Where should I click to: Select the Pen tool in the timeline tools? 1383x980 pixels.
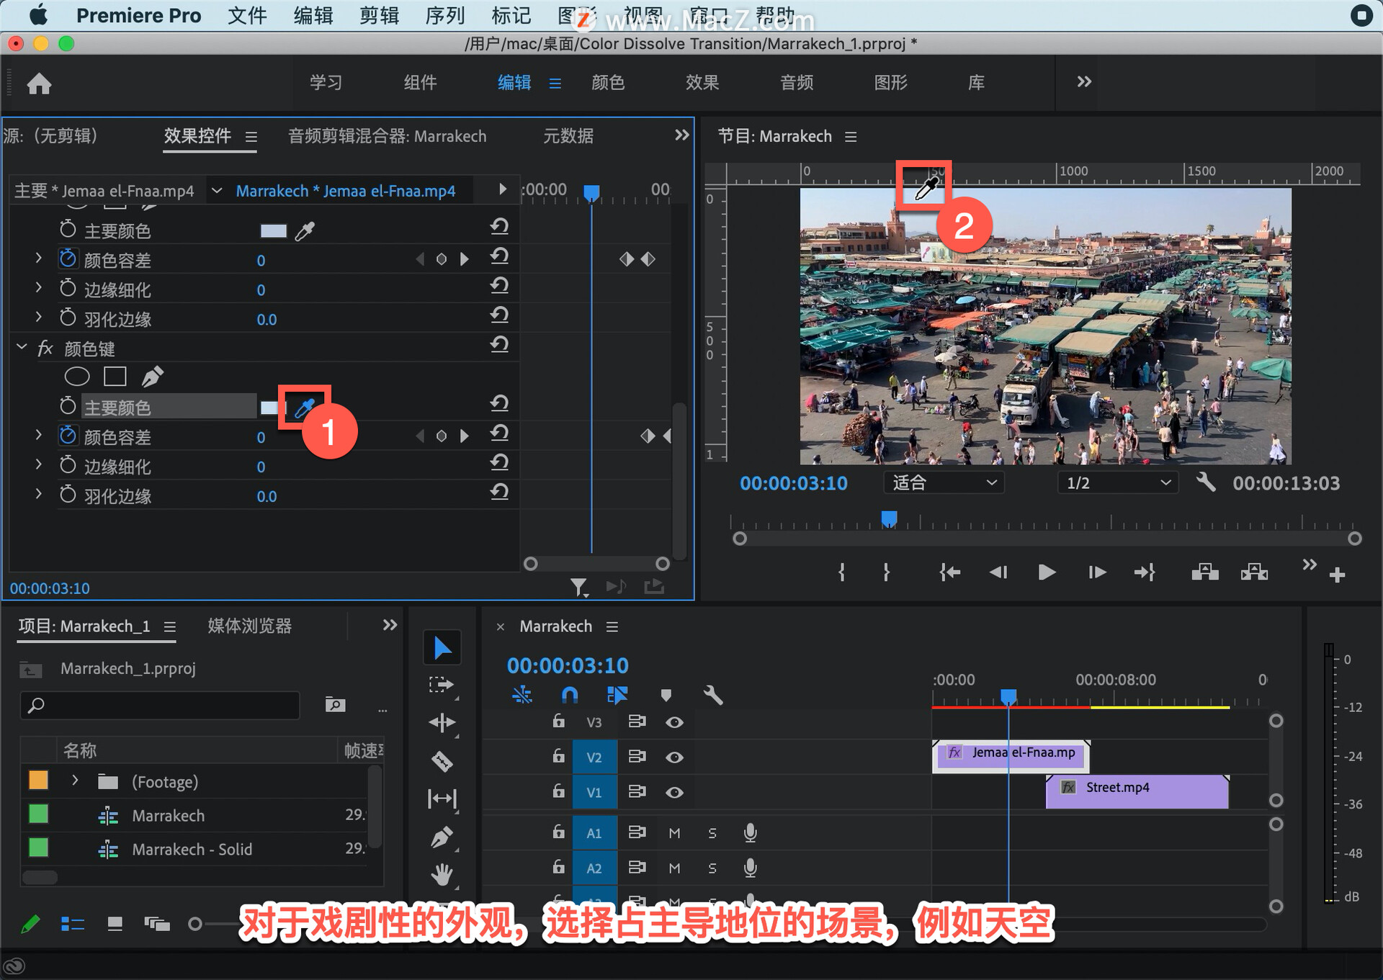(x=442, y=835)
